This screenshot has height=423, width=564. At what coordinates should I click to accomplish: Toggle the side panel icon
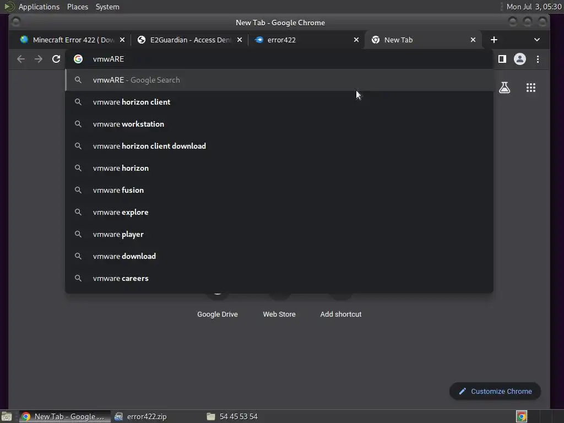click(x=502, y=59)
